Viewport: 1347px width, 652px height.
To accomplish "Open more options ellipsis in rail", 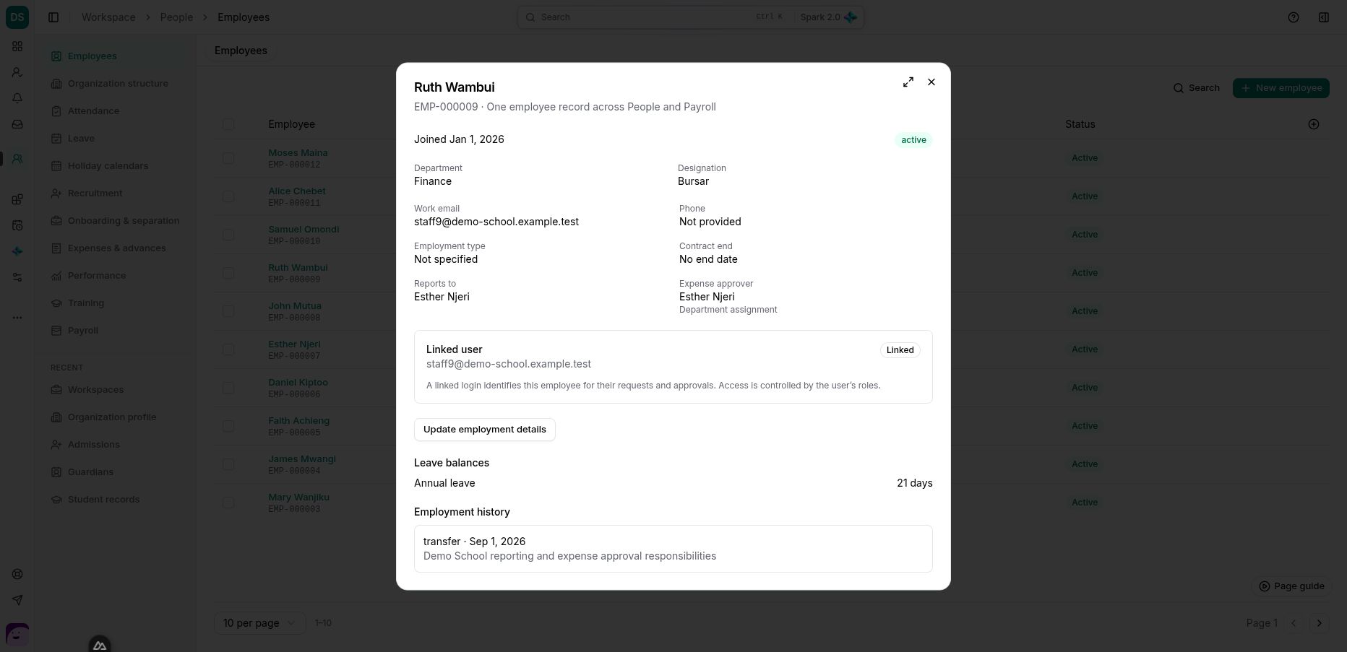I will (x=17, y=318).
